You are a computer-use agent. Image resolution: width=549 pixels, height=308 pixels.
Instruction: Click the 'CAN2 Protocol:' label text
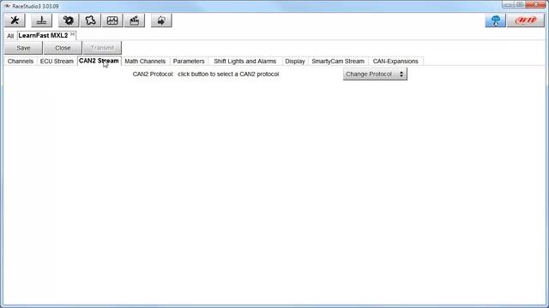[153, 74]
